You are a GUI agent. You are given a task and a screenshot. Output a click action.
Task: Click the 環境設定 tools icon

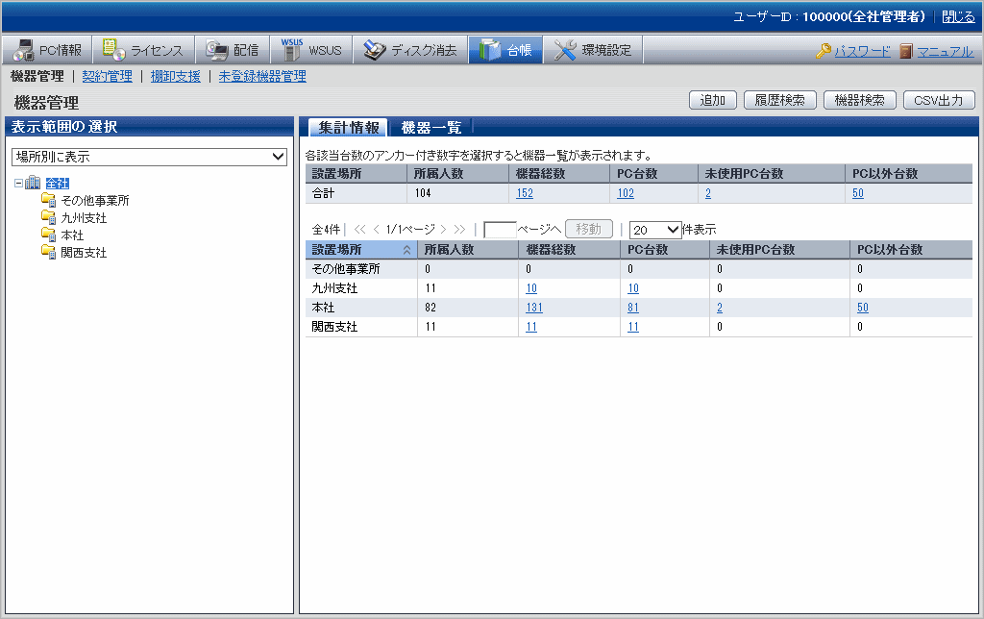click(565, 50)
